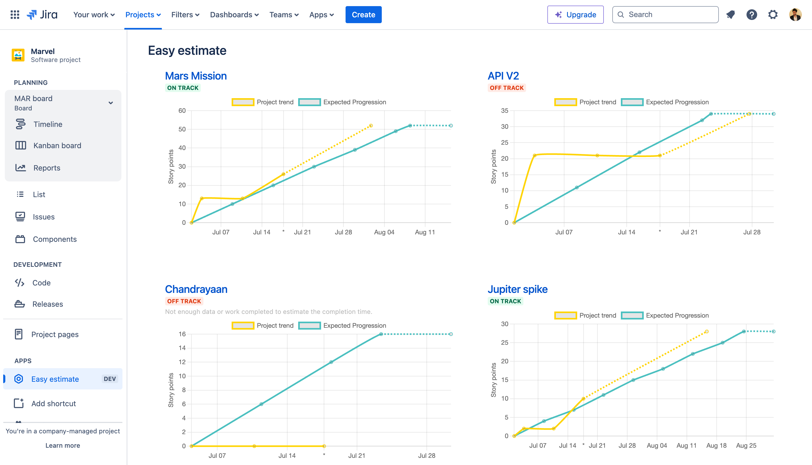The image size is (812, 465).
Task: Open the Filters dropdown
Action: [x=185, y=14]
